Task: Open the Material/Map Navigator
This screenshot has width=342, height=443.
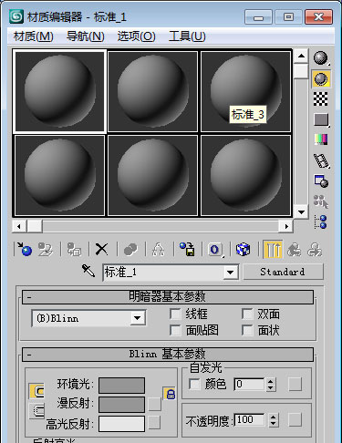Action: point(321,221)
